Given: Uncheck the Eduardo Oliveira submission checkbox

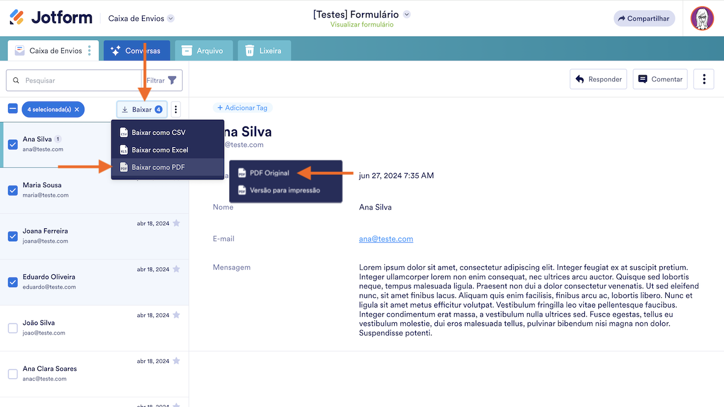Looking at the screenshot, I should point(13,282).
